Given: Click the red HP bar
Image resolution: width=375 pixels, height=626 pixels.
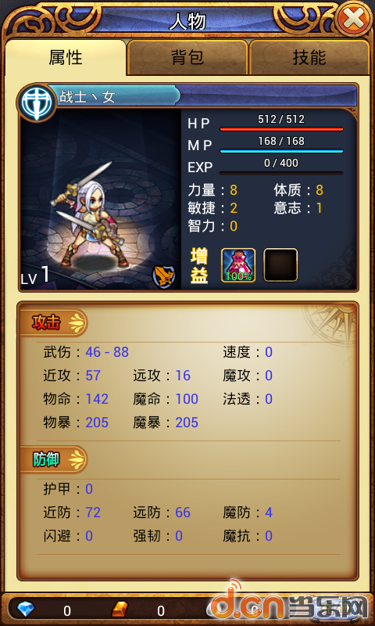Looking at the screenshot, I should tap(281, 129).
